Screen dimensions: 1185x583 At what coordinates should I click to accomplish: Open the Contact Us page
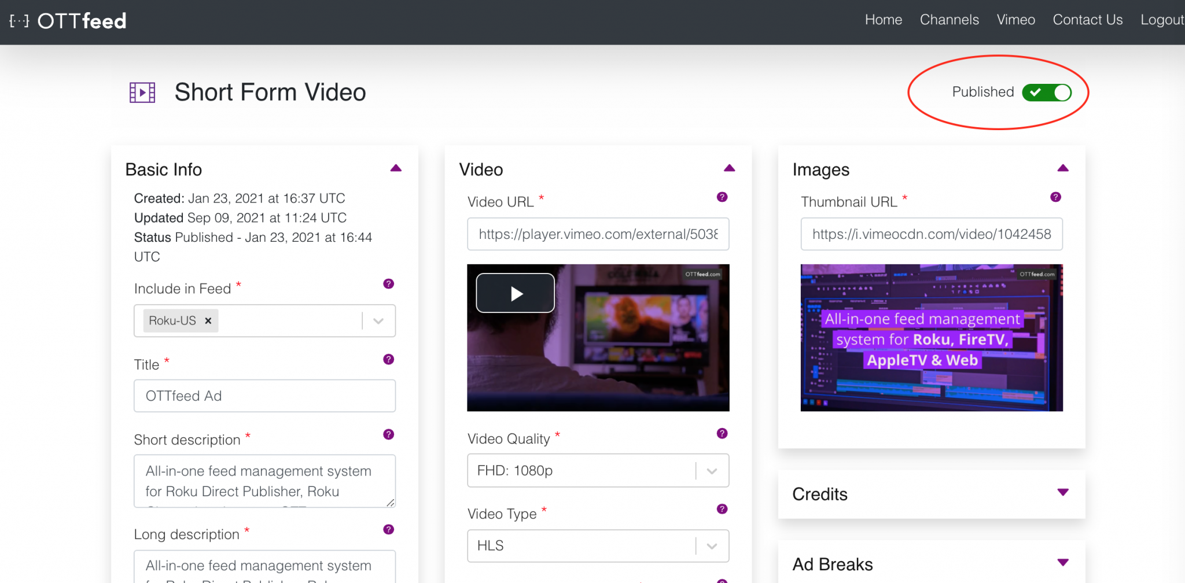1088,19
